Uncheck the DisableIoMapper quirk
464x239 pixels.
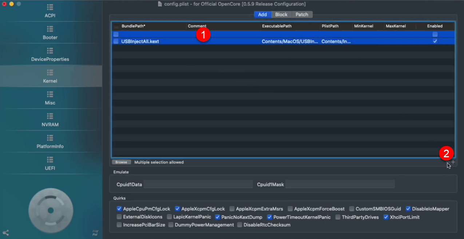[x=408, y=209]
